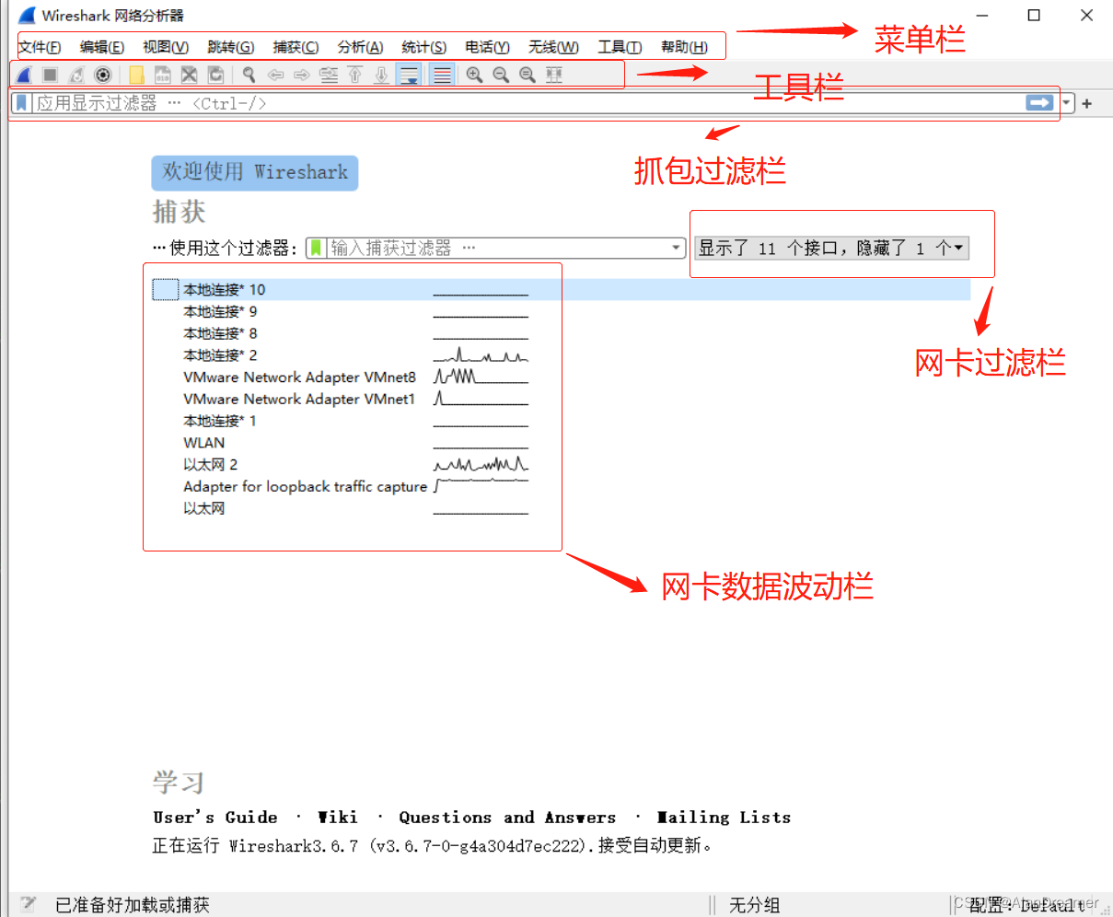Zoom out on the main window text

501,75
